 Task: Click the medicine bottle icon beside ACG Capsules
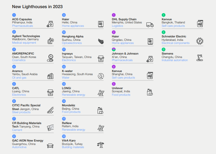(50, 24)
